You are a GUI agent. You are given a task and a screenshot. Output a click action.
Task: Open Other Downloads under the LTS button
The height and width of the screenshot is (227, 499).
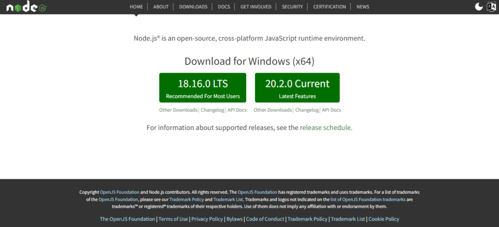[178, 110]
